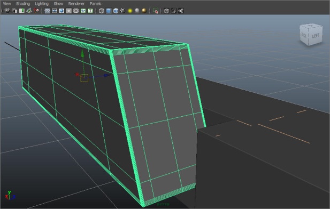Click the 2D Pan/Zoom icon
The height and width of the screenshot is (209, 330).
point(36,11)
